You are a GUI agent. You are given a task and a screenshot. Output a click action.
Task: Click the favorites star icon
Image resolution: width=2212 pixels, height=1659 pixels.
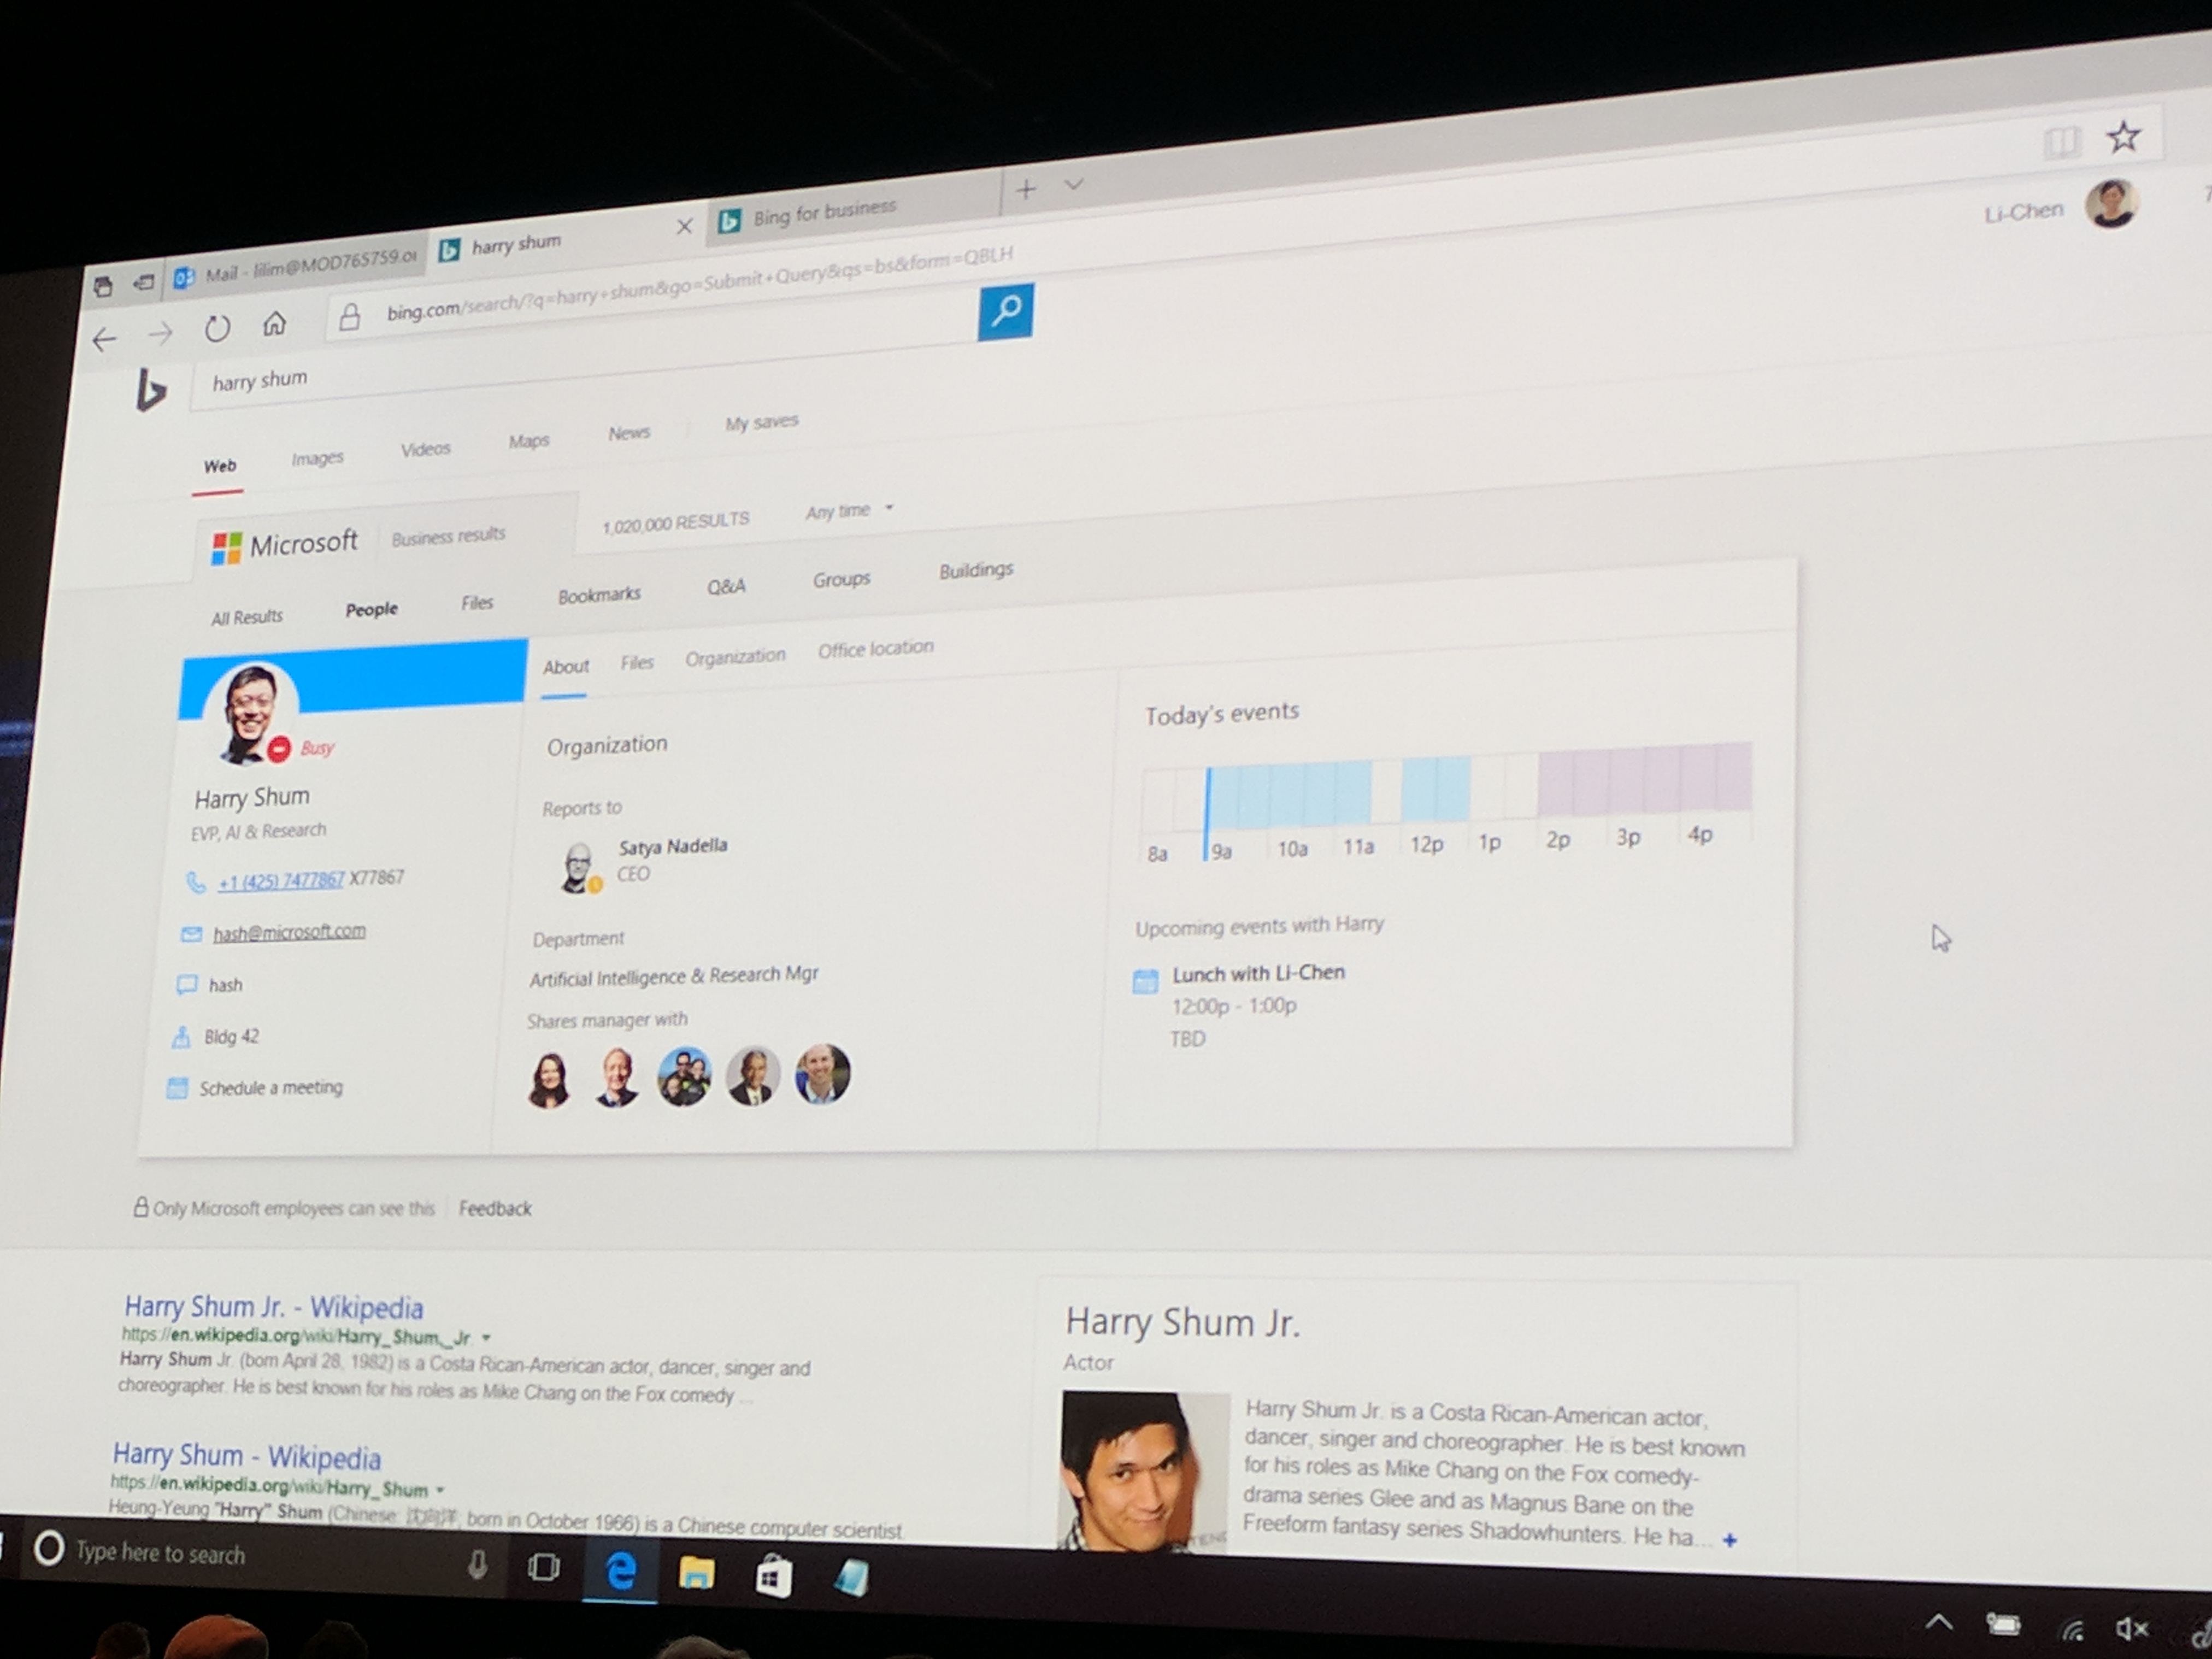click(x=2122, y=137)
